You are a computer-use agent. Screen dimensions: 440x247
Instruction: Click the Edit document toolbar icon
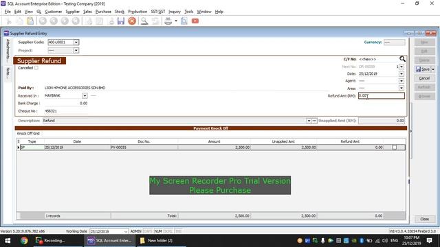tap(99, 21)
